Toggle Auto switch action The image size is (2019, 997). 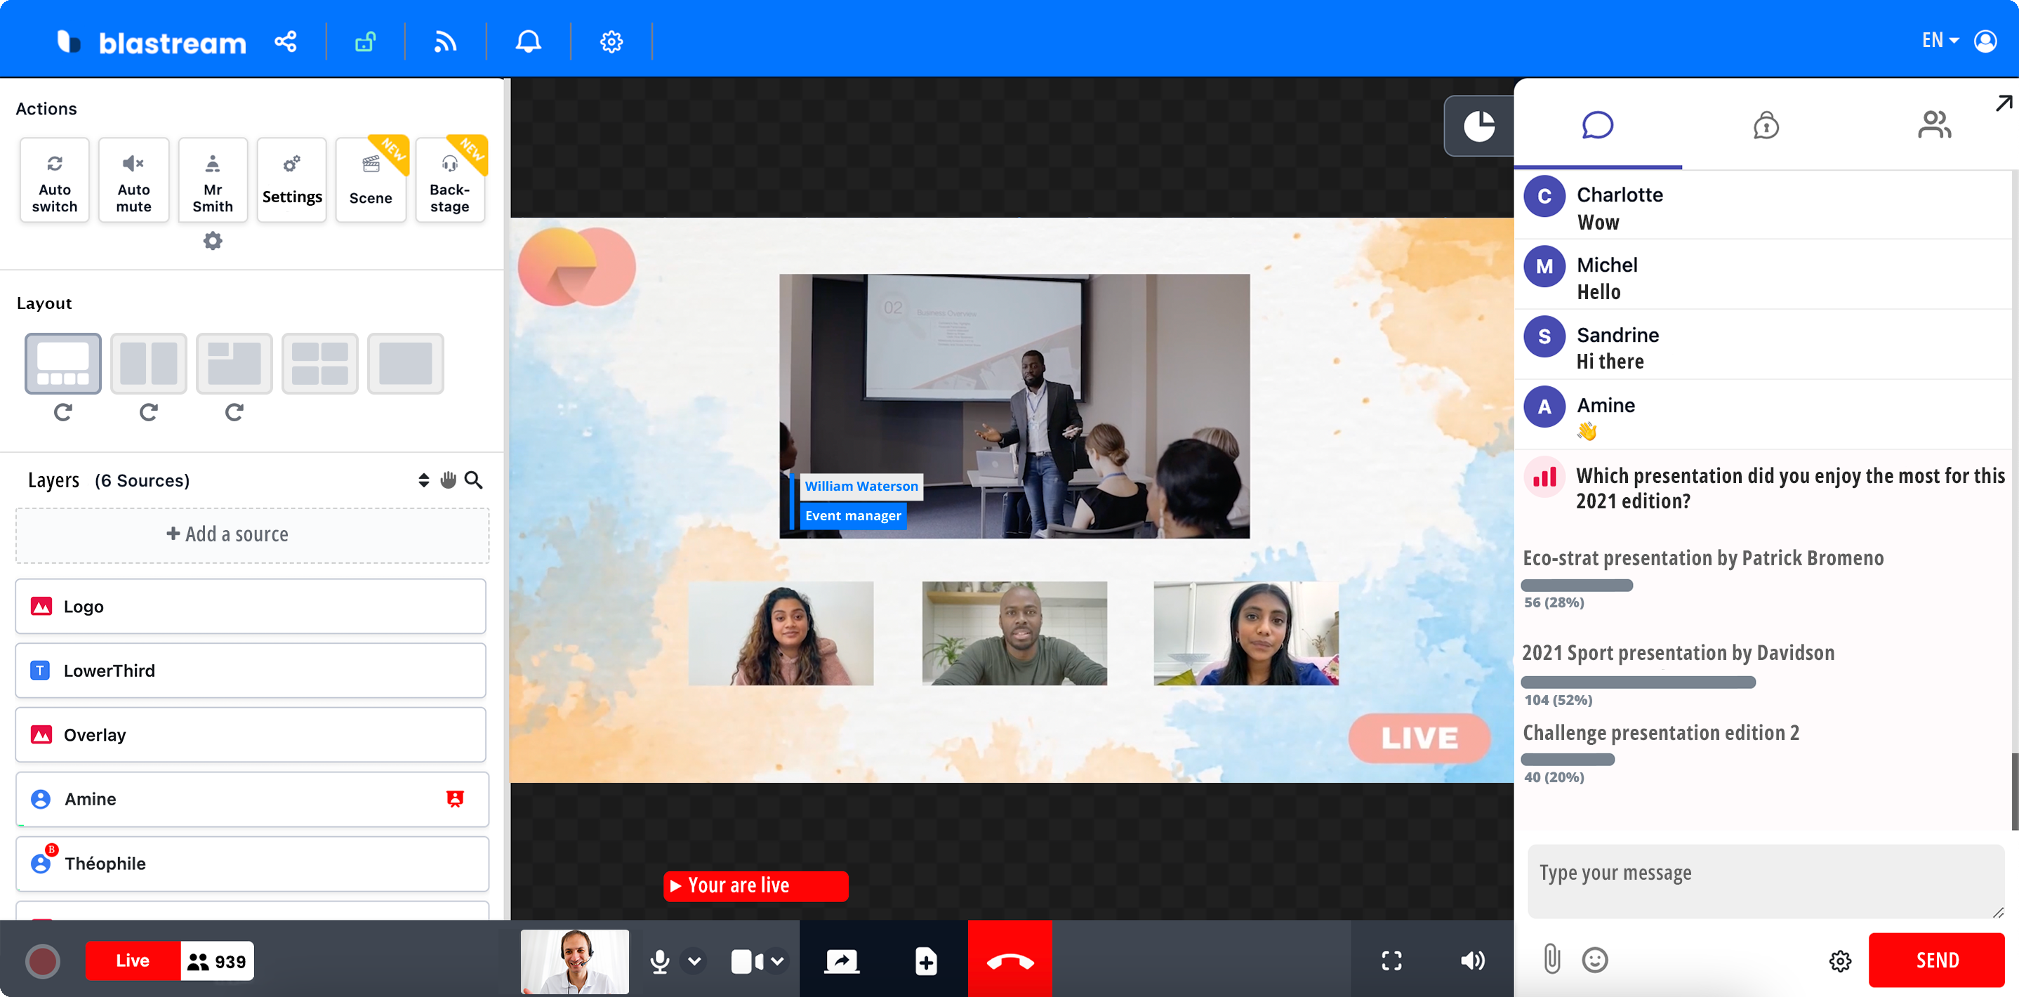tap(54, 180)
